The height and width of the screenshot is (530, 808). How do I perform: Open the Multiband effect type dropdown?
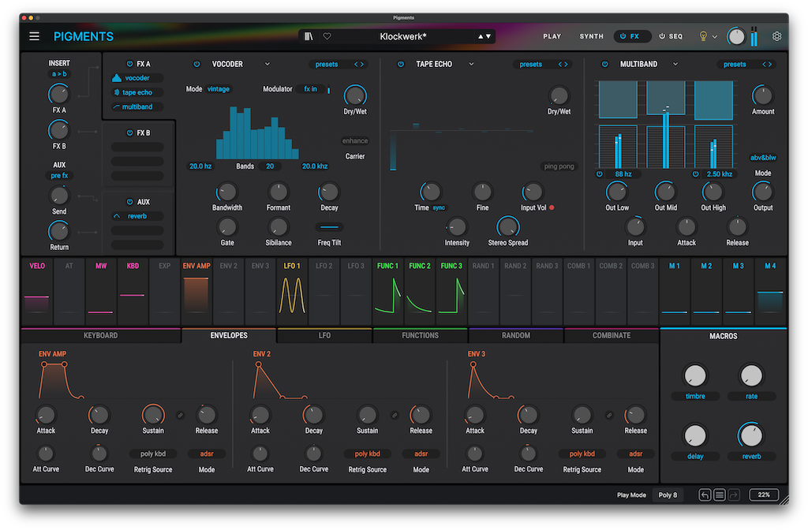[675, 65]
